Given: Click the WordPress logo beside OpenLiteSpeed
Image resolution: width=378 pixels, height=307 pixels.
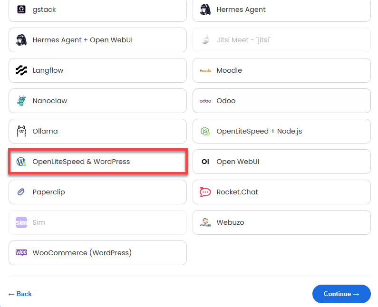Looking at the screenshot, I should [x=21, y=162].
